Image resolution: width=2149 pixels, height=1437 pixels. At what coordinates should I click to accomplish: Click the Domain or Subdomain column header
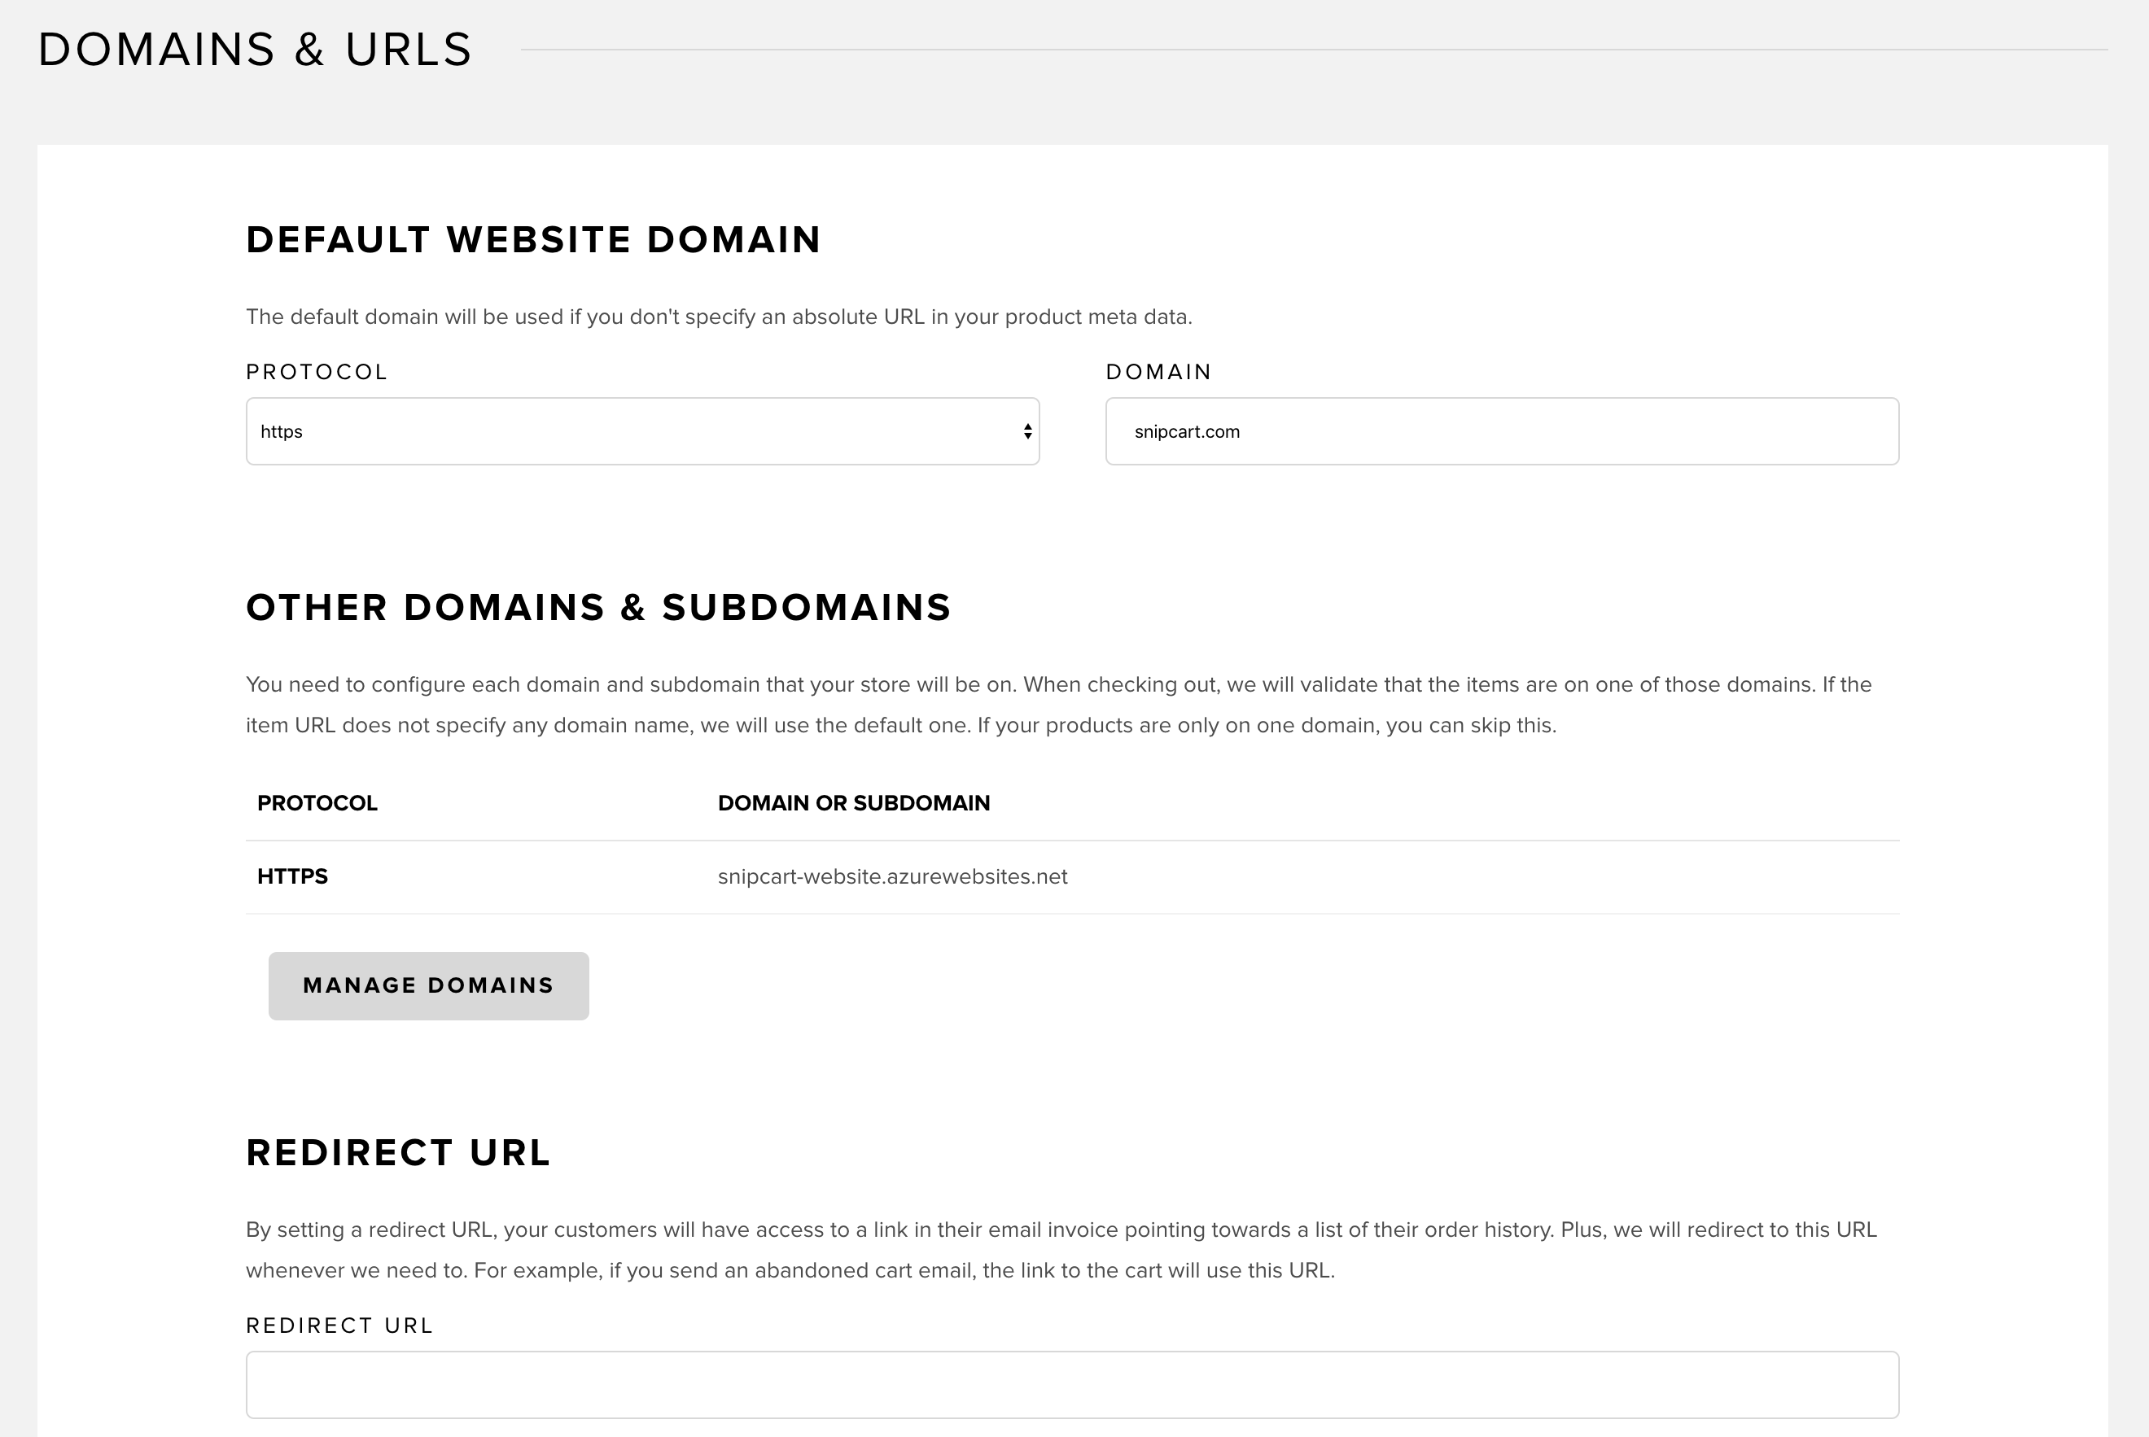pyautogui.click(x=854, y=804)
